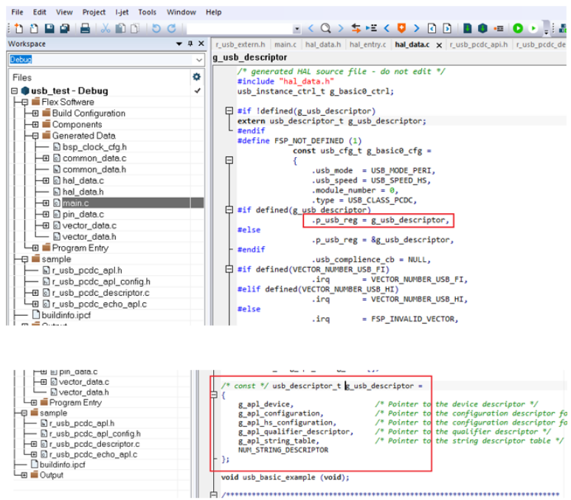This screenshot has height=500, width=571.
Task: Jump to previous bookmark
Action: click(387, 28)
